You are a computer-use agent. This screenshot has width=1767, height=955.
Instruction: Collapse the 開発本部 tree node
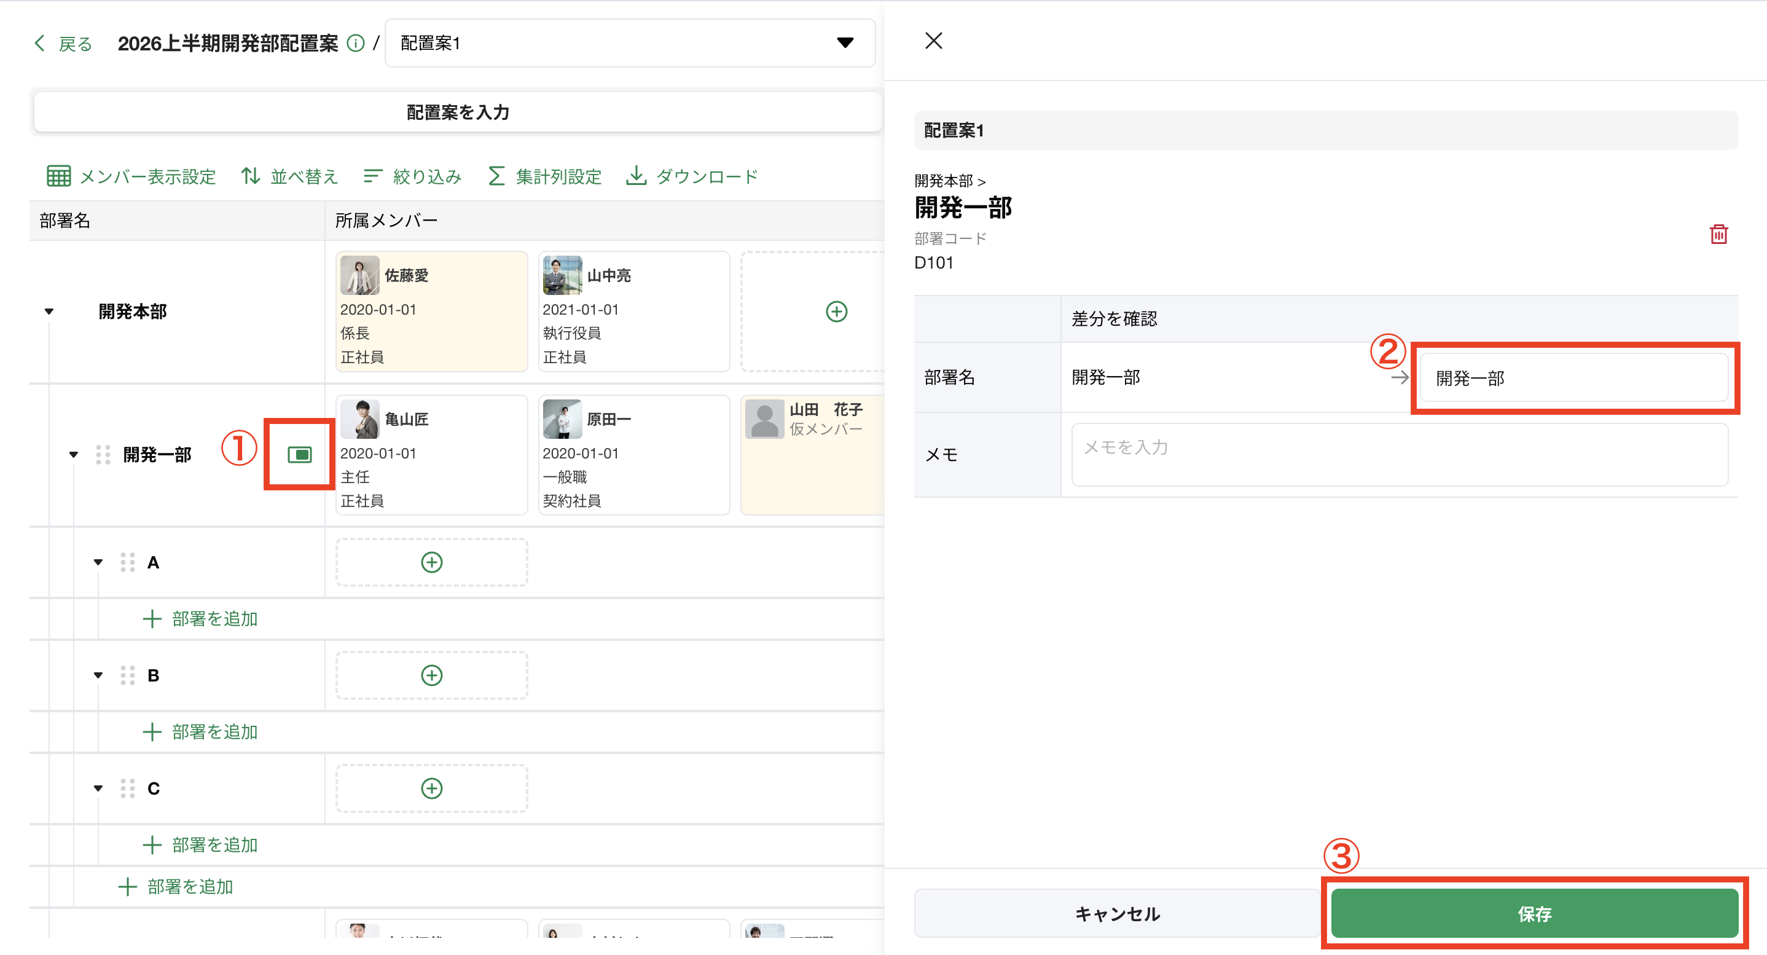click(x=49, y=312)
